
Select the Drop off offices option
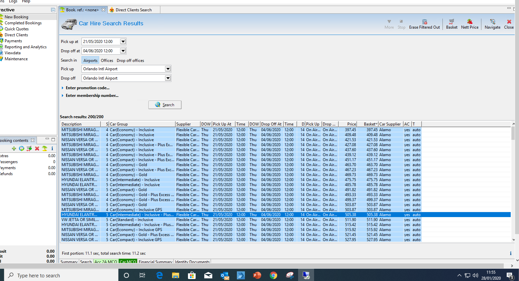(130, 61)
